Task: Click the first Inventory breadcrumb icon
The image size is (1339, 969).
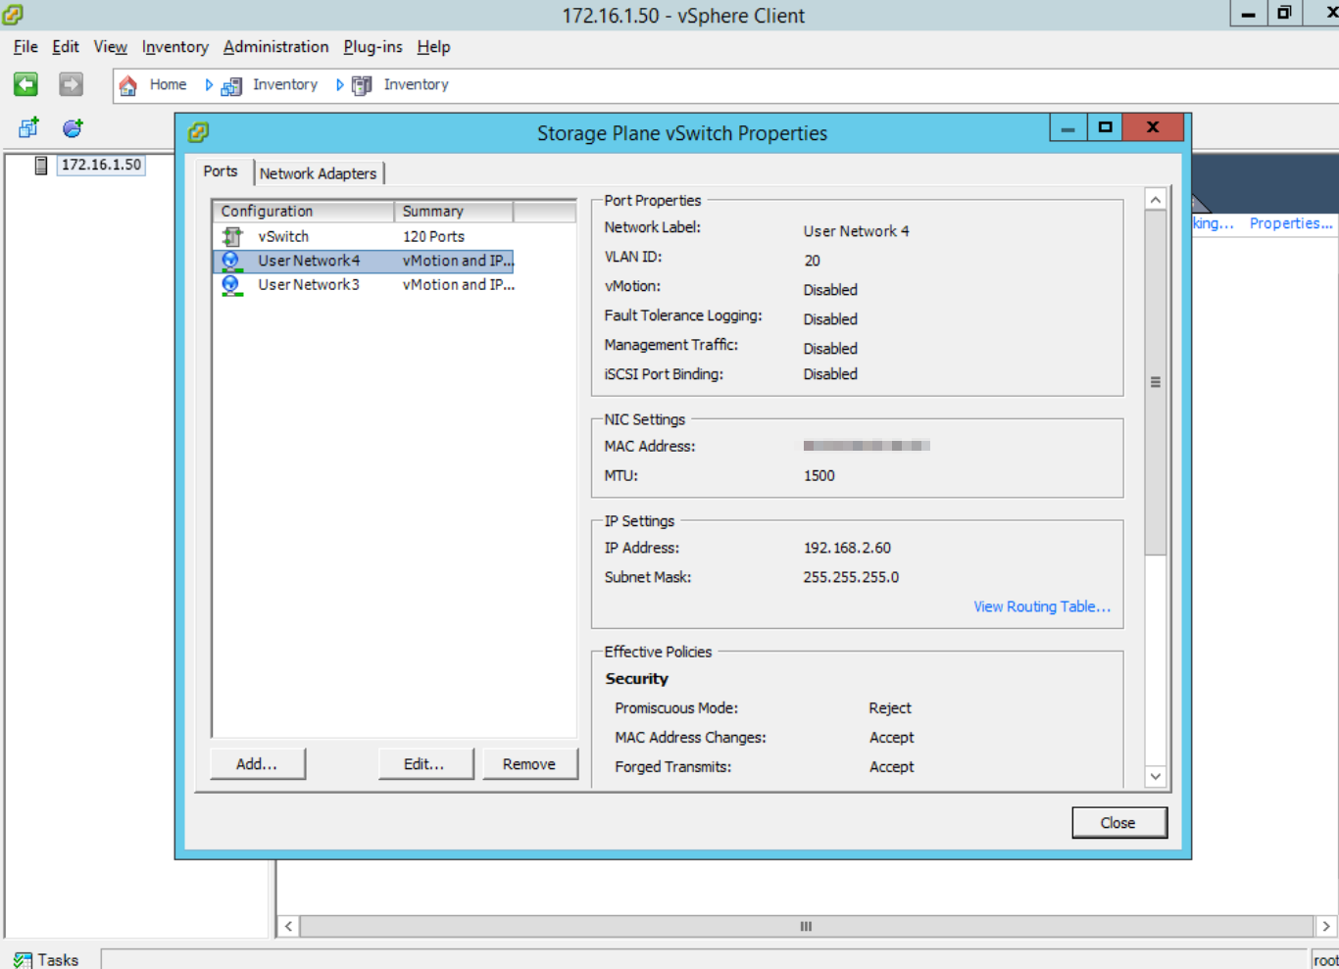Action: click(231, 85)
